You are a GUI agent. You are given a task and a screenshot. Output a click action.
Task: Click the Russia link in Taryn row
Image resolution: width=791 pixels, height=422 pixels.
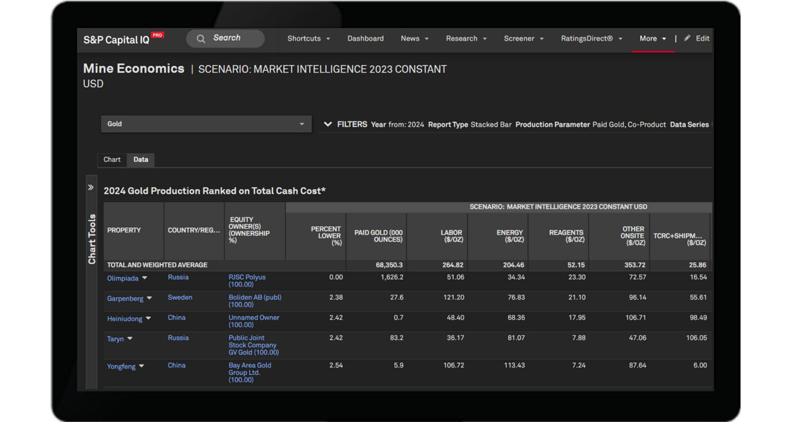tap(178, 338)
